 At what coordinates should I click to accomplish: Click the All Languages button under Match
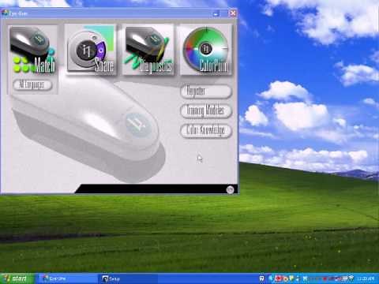[x=32, y=84]
